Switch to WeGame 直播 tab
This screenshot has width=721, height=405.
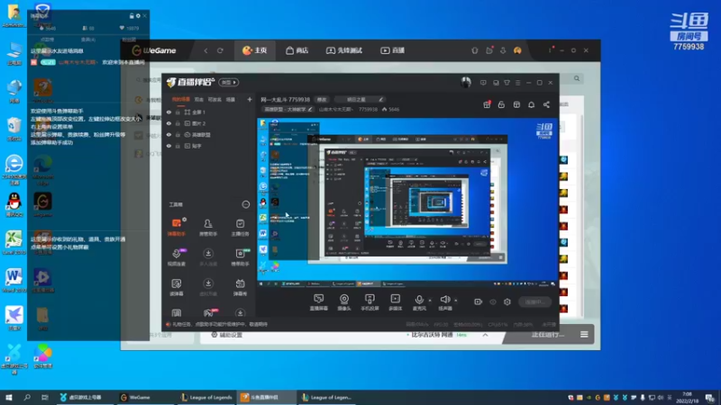point(392,50)
